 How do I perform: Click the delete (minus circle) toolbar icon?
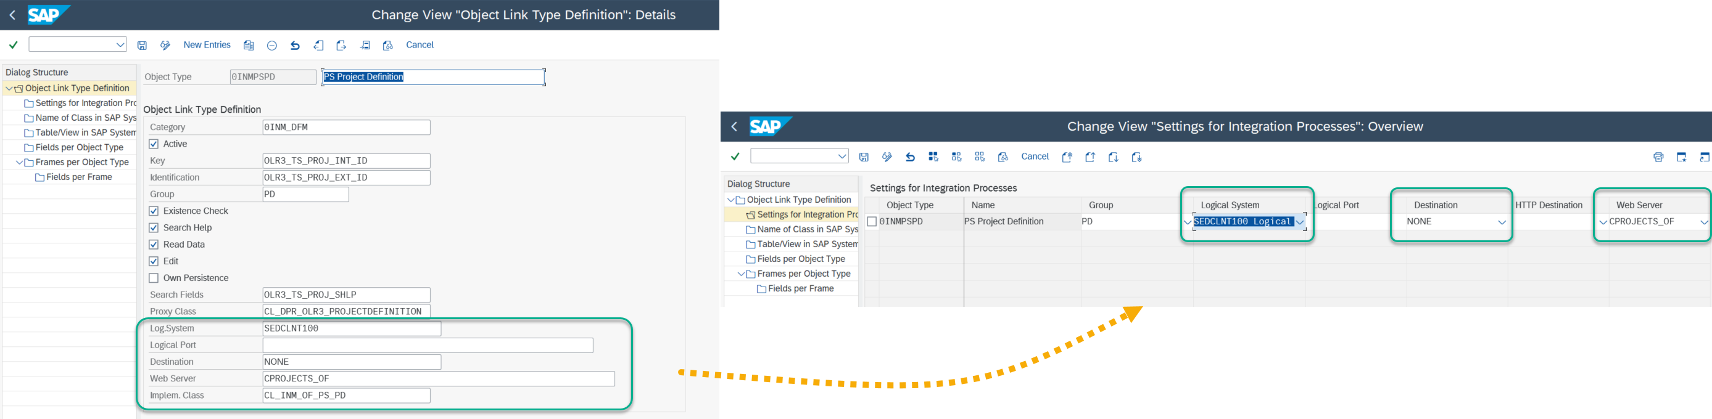click(x=272, y=45)
